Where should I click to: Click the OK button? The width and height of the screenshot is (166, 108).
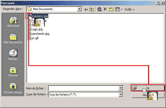(148, 88)
